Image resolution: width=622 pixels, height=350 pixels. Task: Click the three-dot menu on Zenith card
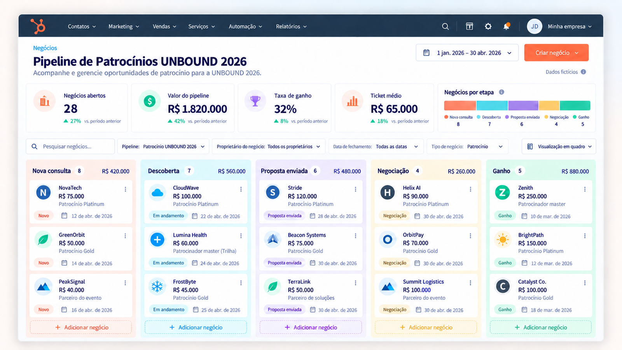(585, 189)
